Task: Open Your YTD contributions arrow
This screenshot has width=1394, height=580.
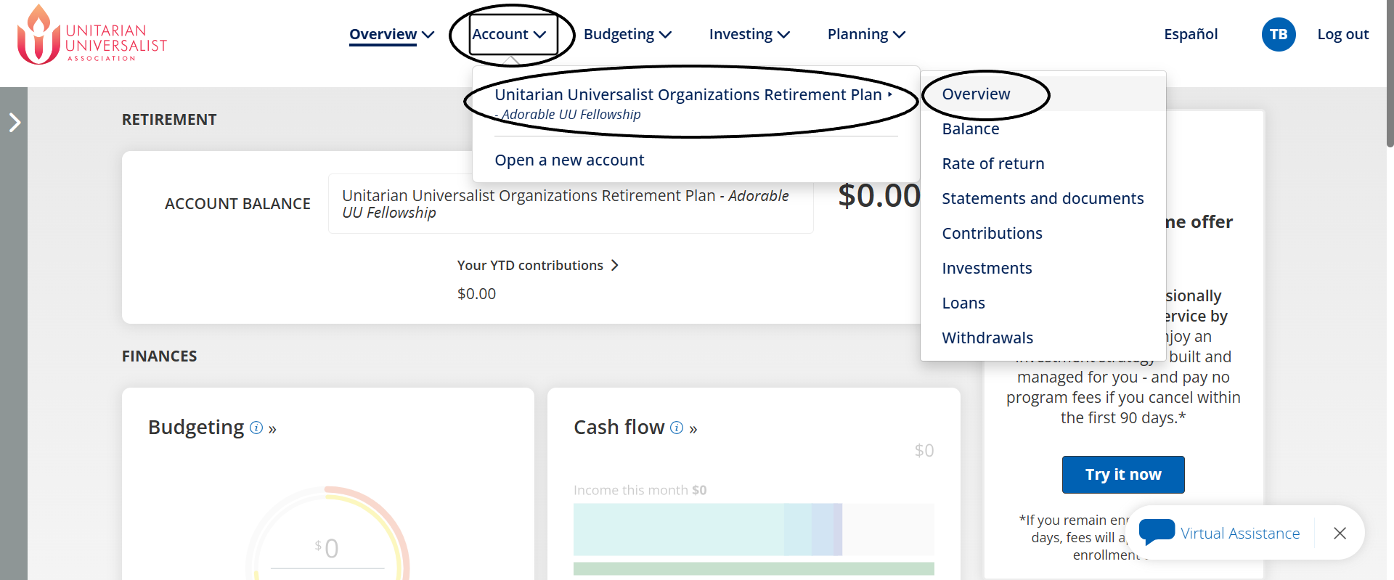Action: tap(615, 266)
